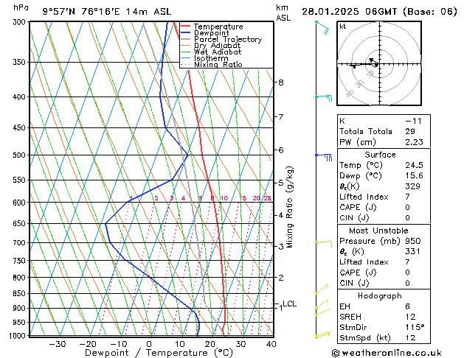The width and height of the screenshot is (464, 358).
Task: Click the Surface section heading
Action: 380,155
